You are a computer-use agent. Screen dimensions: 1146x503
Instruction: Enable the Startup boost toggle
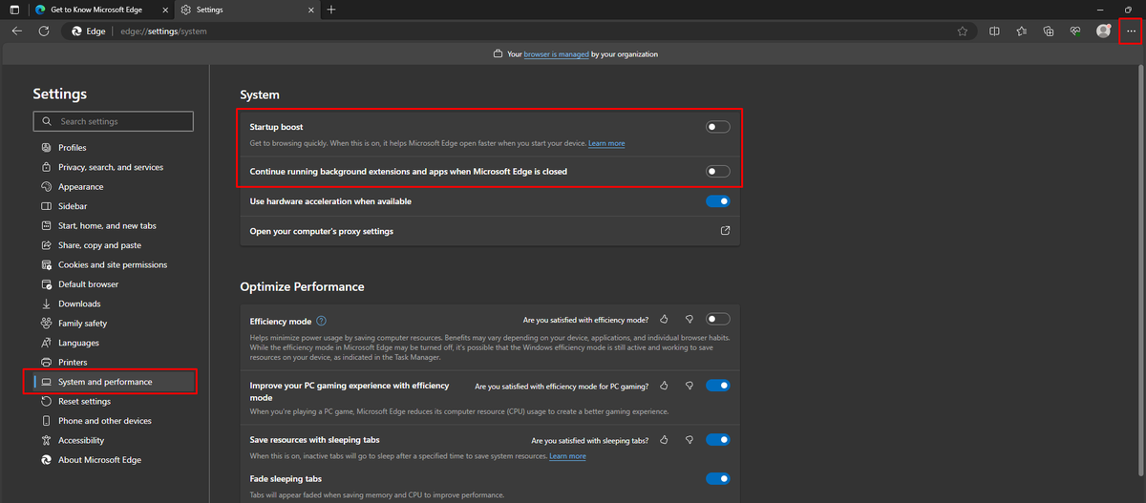click(718, 127)
